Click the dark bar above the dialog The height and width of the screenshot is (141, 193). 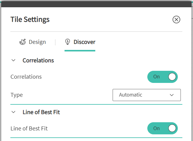click(96, 3)
